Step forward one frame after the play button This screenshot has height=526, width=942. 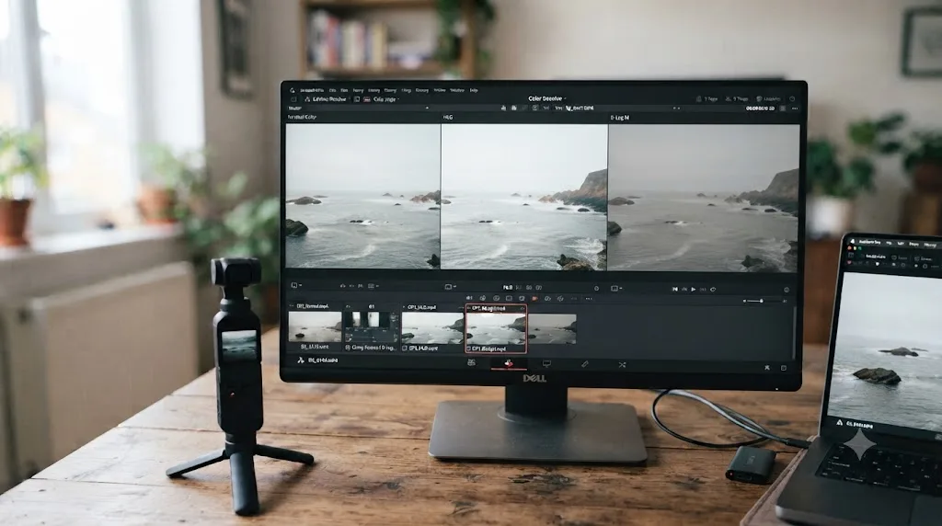click(703, 290)
